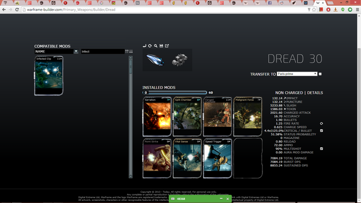361x203 pixels.
Task: Click Chrome's forward arrow button
Action: pyautogui.click(x=10, y=10)
